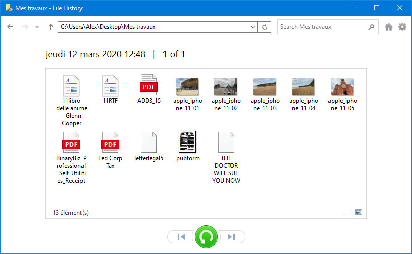
Task: Click the 13 élément(s) status text
Action: [x=71, y=212]
